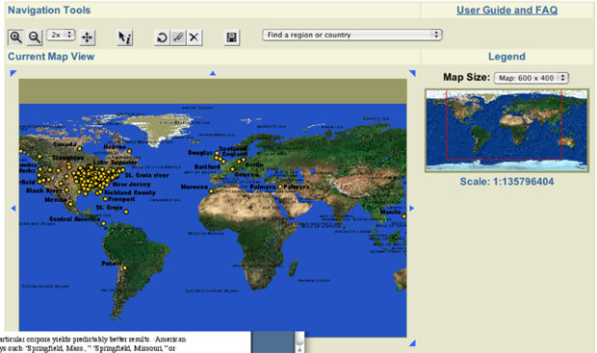Pan map southeast with bottom-right corner arrow
Screen dimensions: 597x353
412,343
